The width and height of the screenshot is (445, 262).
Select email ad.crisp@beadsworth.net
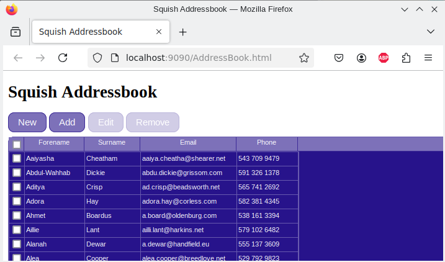[189, 187]
